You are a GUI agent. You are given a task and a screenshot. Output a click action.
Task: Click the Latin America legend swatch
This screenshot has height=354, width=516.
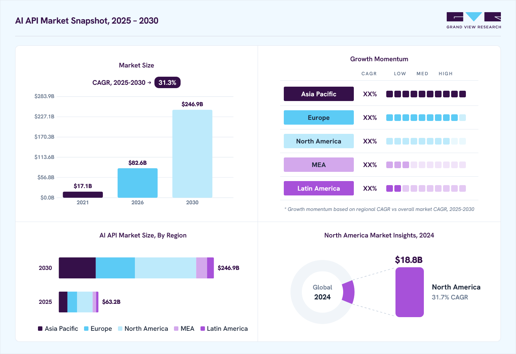(x=203, y=329)
